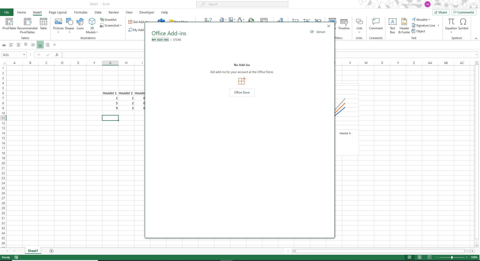This screenshot has width=480, height=261.
Task: Click the orange store add-in icon in dialog
Action: pyautogui.click(x=242, y=81)
